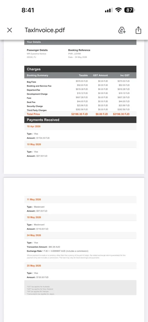Image resolution: width=148 pixels, height=322 pixels.
Task: Tap the Charges section header
Action: coord(80,69)
